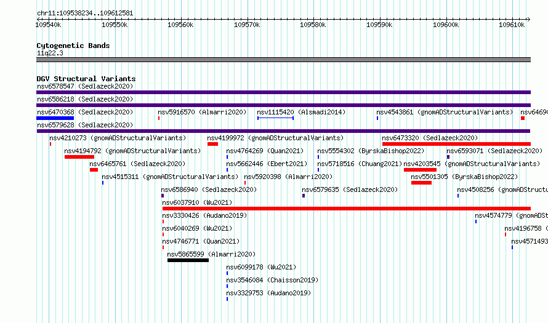Open variant nsv5718516 (Chuang2021)
The height and width of the screenshot is (323, 548).
[x=360, y=164]
